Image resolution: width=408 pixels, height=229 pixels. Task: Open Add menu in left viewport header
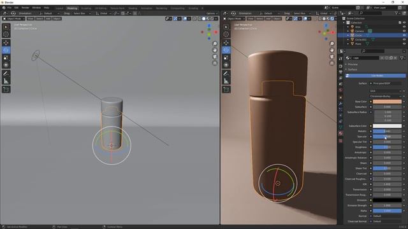(48, 18)
